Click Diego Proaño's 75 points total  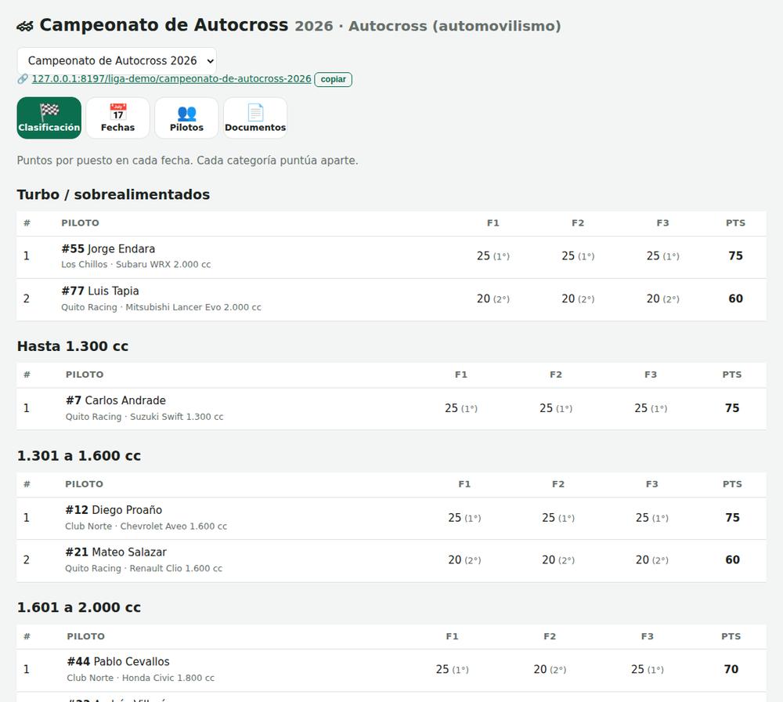(x=733, y=518)
